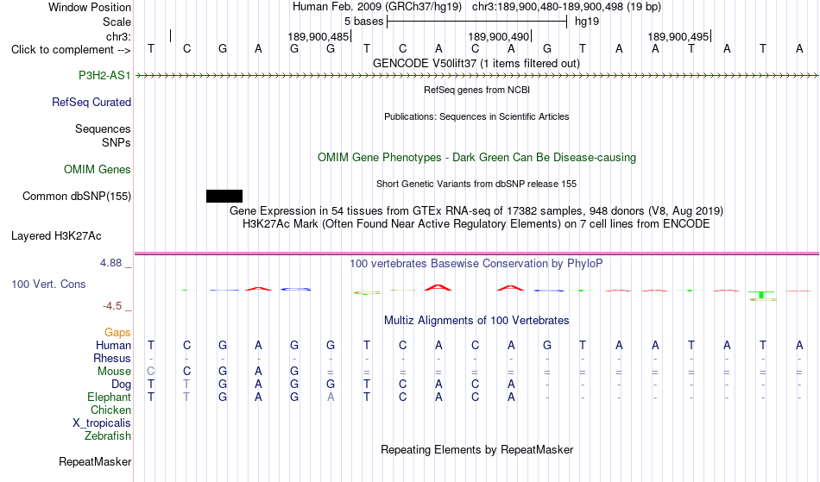Click the RepeatMasker track label
This screenshot has width=820, height=482.
pos(95,462)
